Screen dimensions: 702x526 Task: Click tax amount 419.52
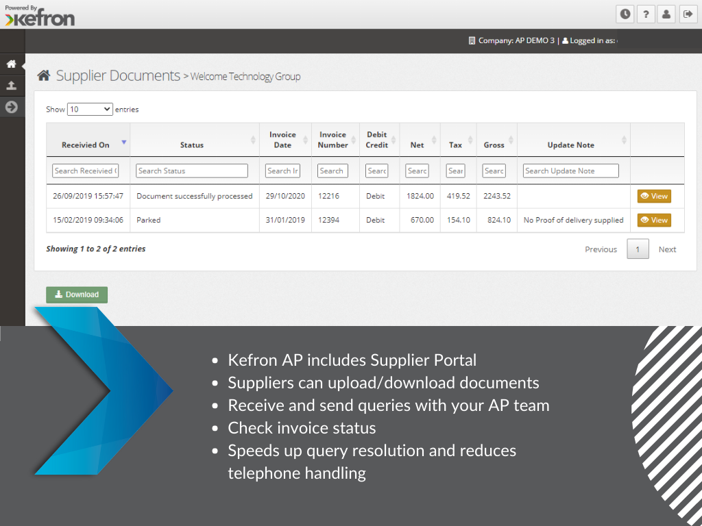459,196
